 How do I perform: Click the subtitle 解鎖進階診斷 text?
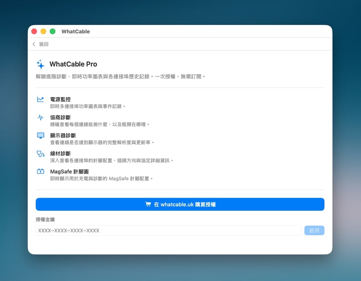click(120, 76)
